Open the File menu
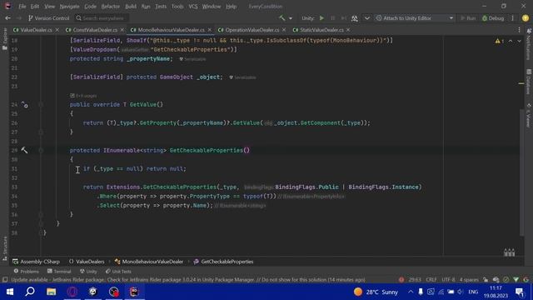This screenshot has width=533, height=300. click(22, 7)
